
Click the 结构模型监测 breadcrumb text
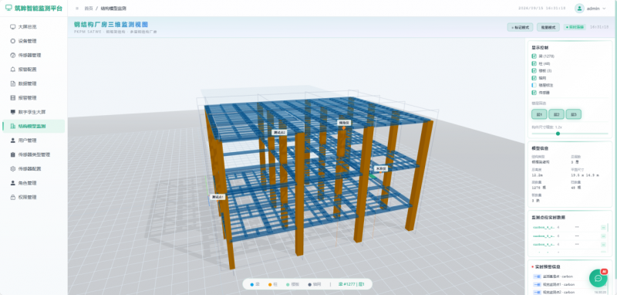pyautogui.click(x=113, y=8)
